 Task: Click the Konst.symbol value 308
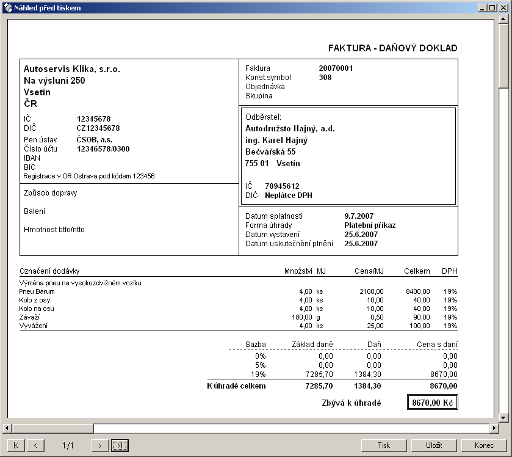[x=325, y=78]
